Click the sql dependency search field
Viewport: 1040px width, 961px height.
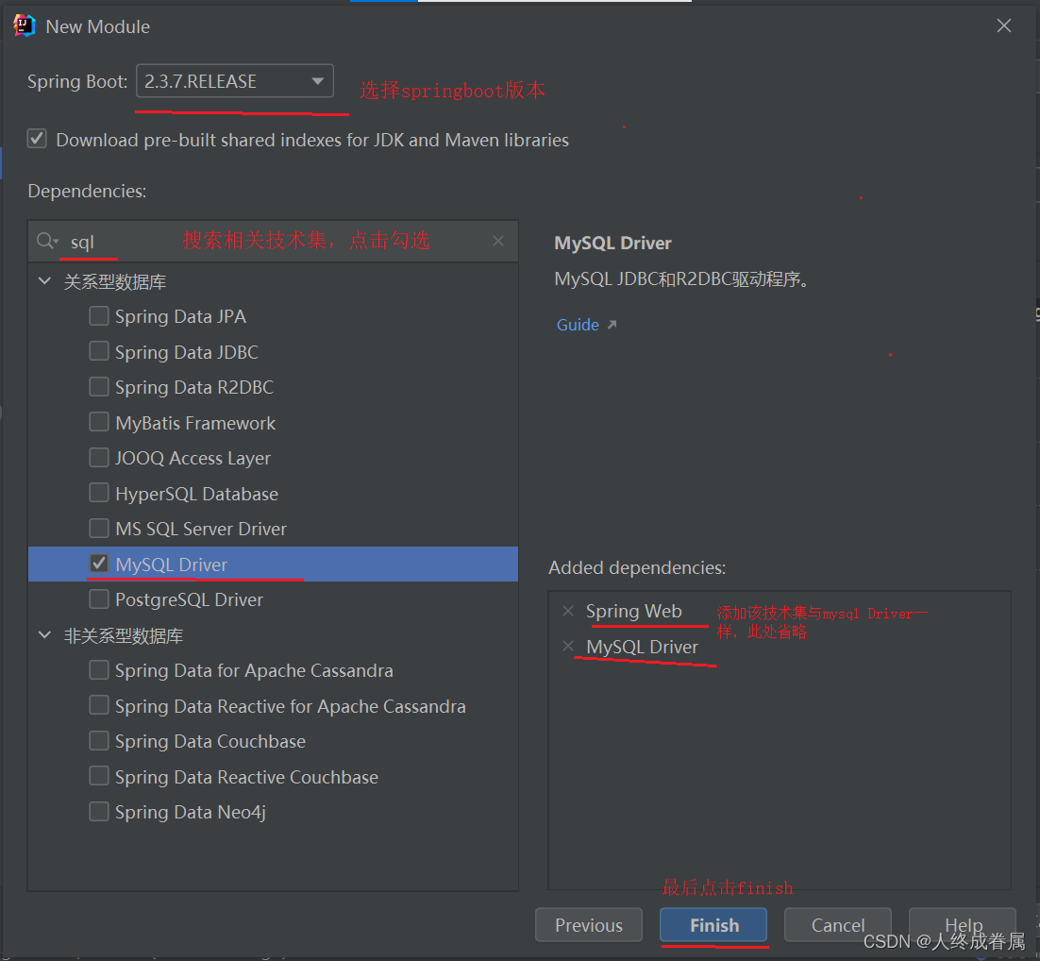273,241
